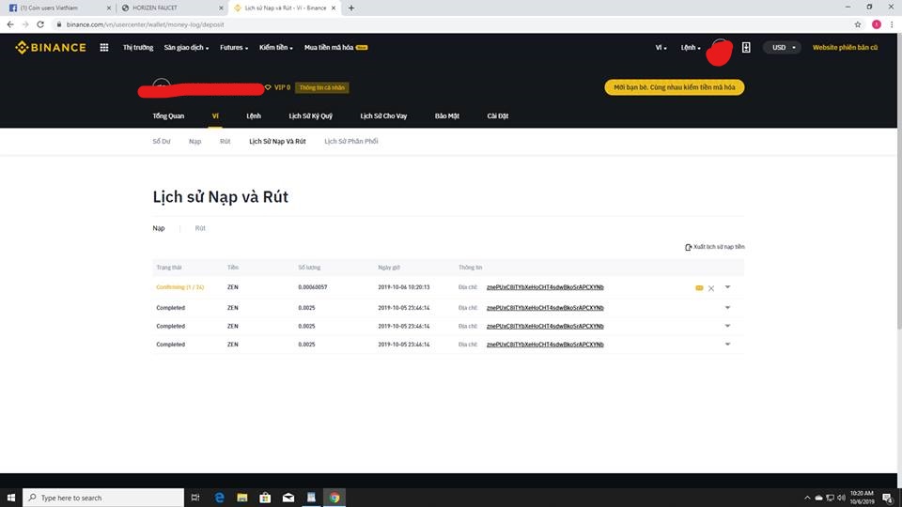Switch to the HORIZEN FAUCET browser tab
The height and width of the screenshot is (507, 902).
click(x=171, y=8)
